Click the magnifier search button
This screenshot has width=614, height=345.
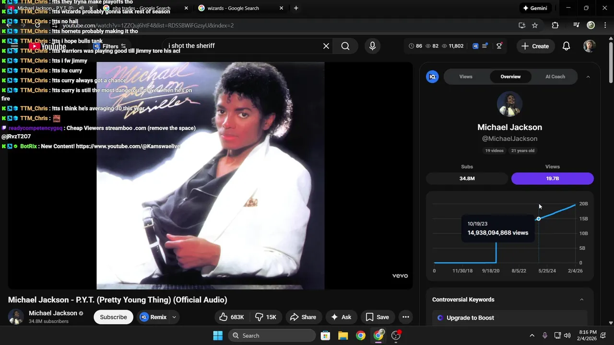tap(345, 46)
